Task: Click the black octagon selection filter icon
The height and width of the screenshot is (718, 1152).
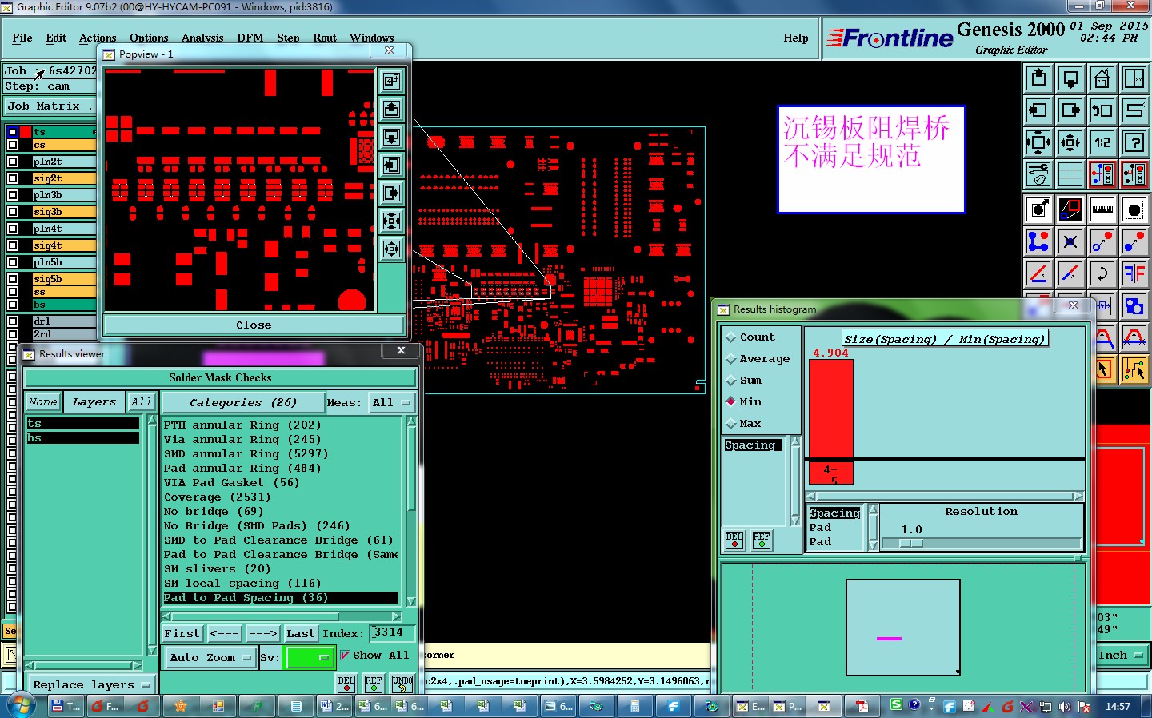Action: 1134,209
